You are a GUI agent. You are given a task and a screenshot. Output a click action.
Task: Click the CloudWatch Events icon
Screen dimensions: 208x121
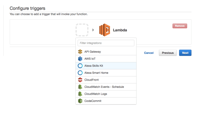[x=80, y=87]
